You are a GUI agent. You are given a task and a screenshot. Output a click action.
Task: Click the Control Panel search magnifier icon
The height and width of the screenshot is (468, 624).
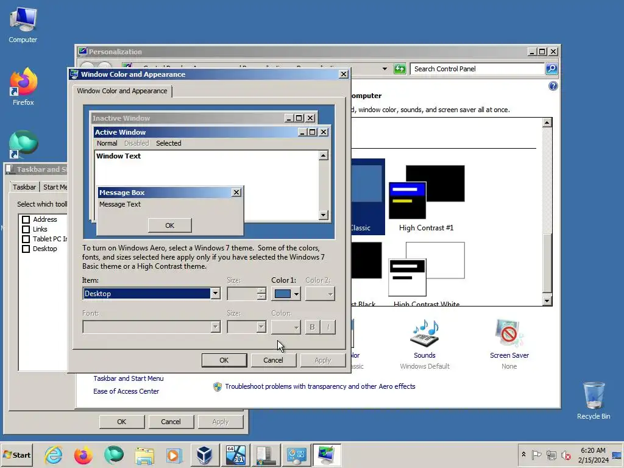click(551, 69)
